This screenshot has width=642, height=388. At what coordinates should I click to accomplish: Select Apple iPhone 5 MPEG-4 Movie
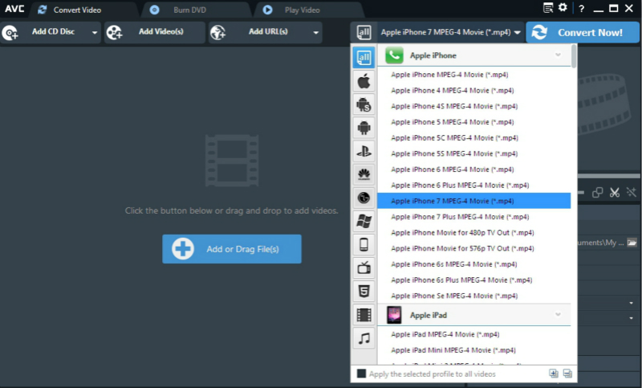(473, 121)
